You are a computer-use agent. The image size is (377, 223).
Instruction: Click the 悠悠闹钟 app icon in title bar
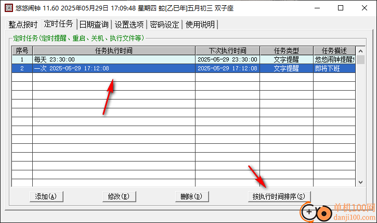tap(9, 8)
